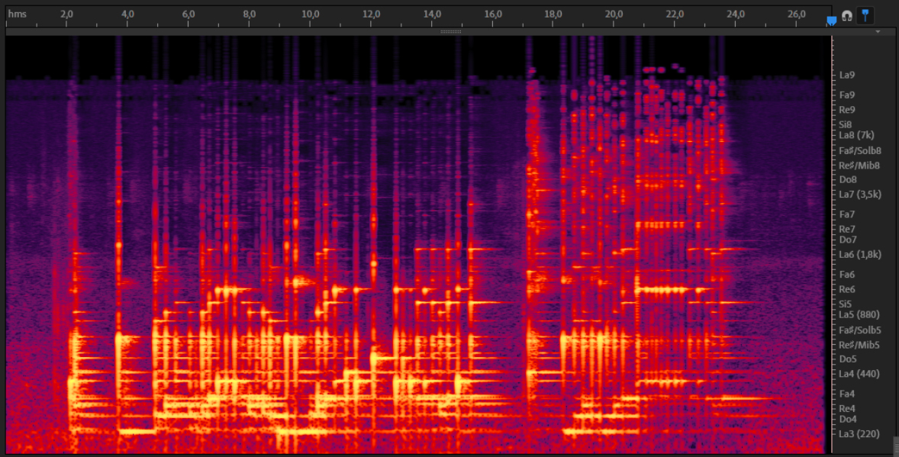Click the La5 (880) frequency scale label
This screenshot has width=899, height=457.
859,314
